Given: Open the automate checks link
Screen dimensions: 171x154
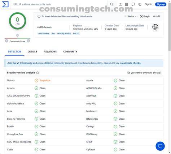Looking at the screenshot, I should click(x=132, y=63).
